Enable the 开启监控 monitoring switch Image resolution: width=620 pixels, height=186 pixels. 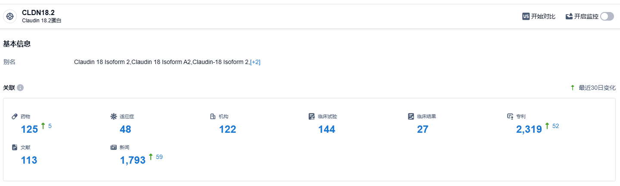[x=607, y=16]
